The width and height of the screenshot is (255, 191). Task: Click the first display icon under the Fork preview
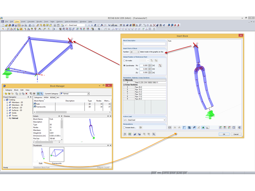[x=170, y=127]
